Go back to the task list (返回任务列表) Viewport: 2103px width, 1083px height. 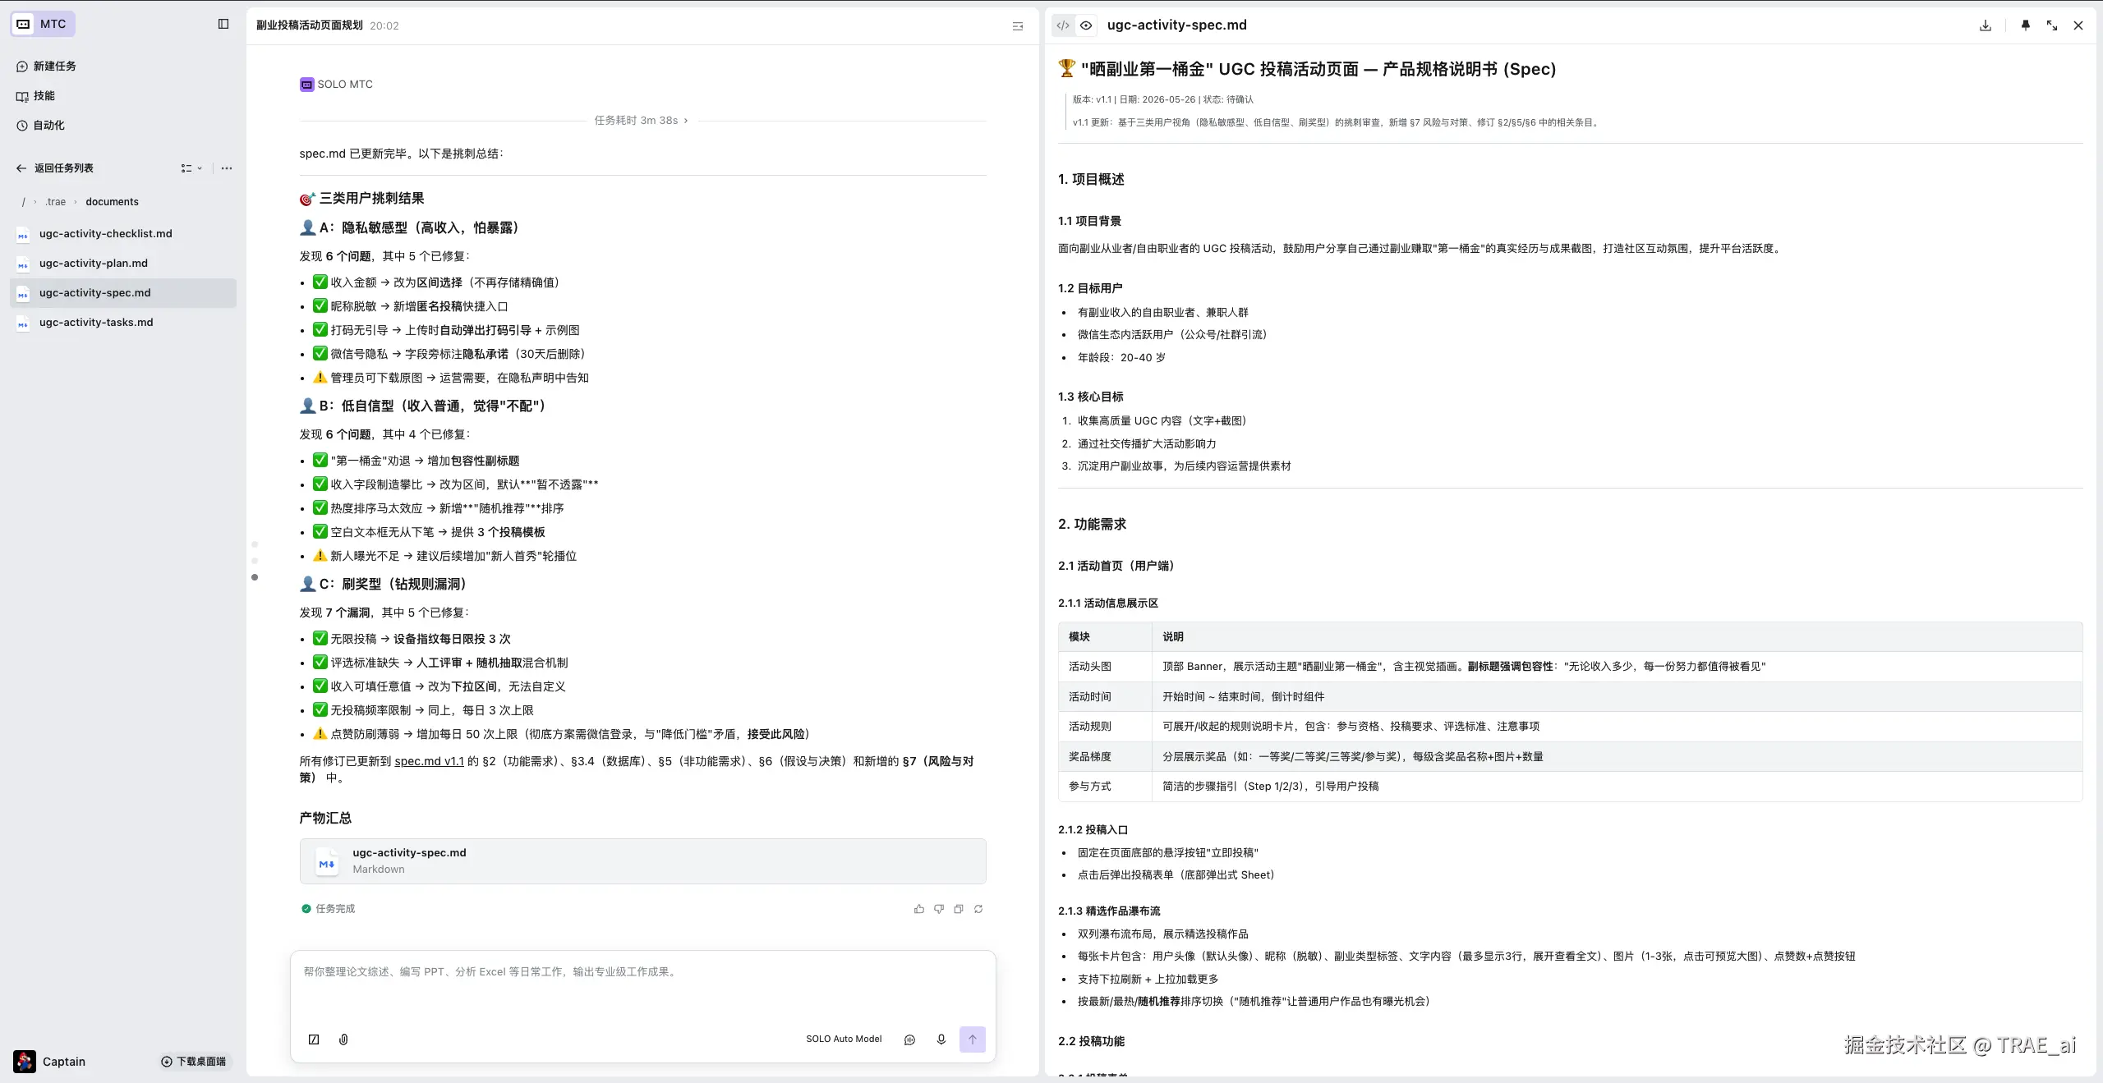tap(55, 168)
